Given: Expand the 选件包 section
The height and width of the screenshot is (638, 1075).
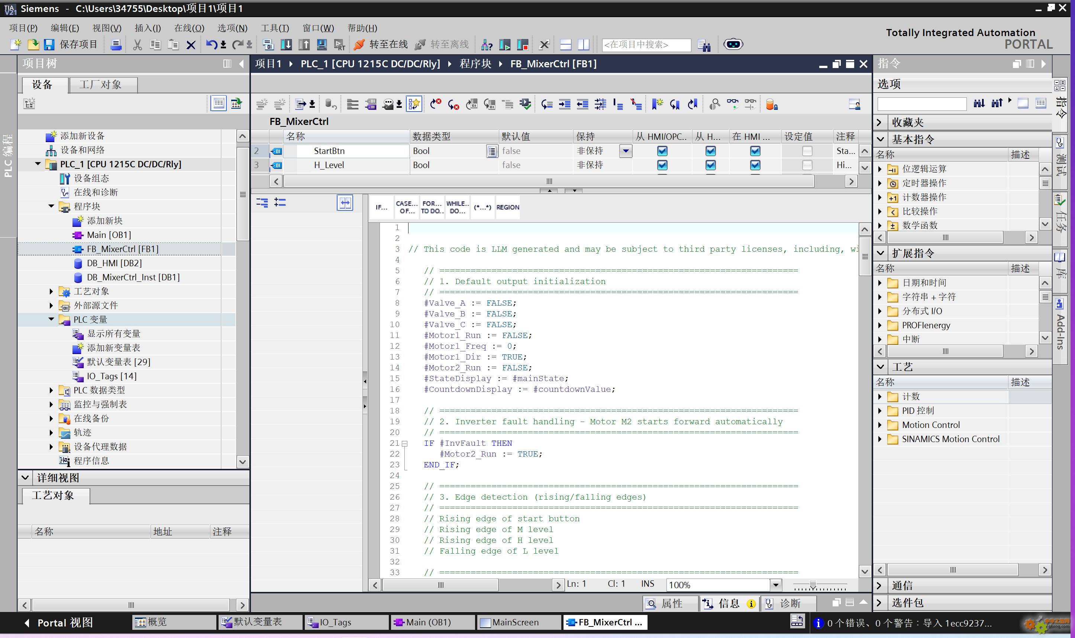Looking at the screenshot, I should pyautogui.click(x=879, y=603).
